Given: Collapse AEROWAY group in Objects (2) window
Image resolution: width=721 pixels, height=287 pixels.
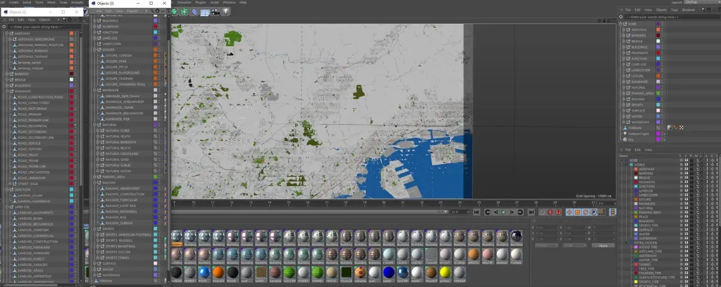Looking at the screenshot, I should click(7, 33).
